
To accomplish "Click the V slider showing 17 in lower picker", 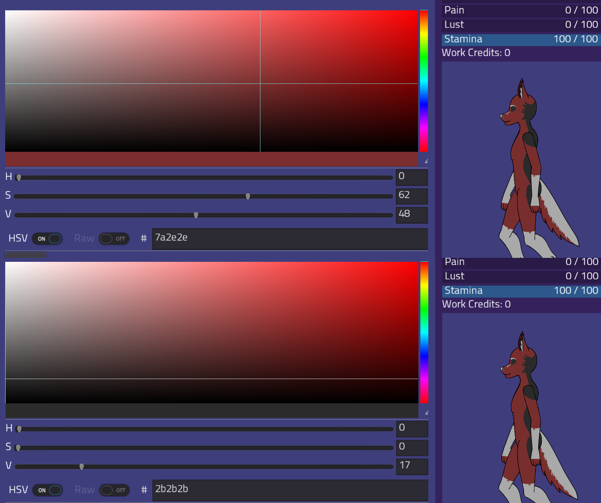I will click(x=204, y=466).
